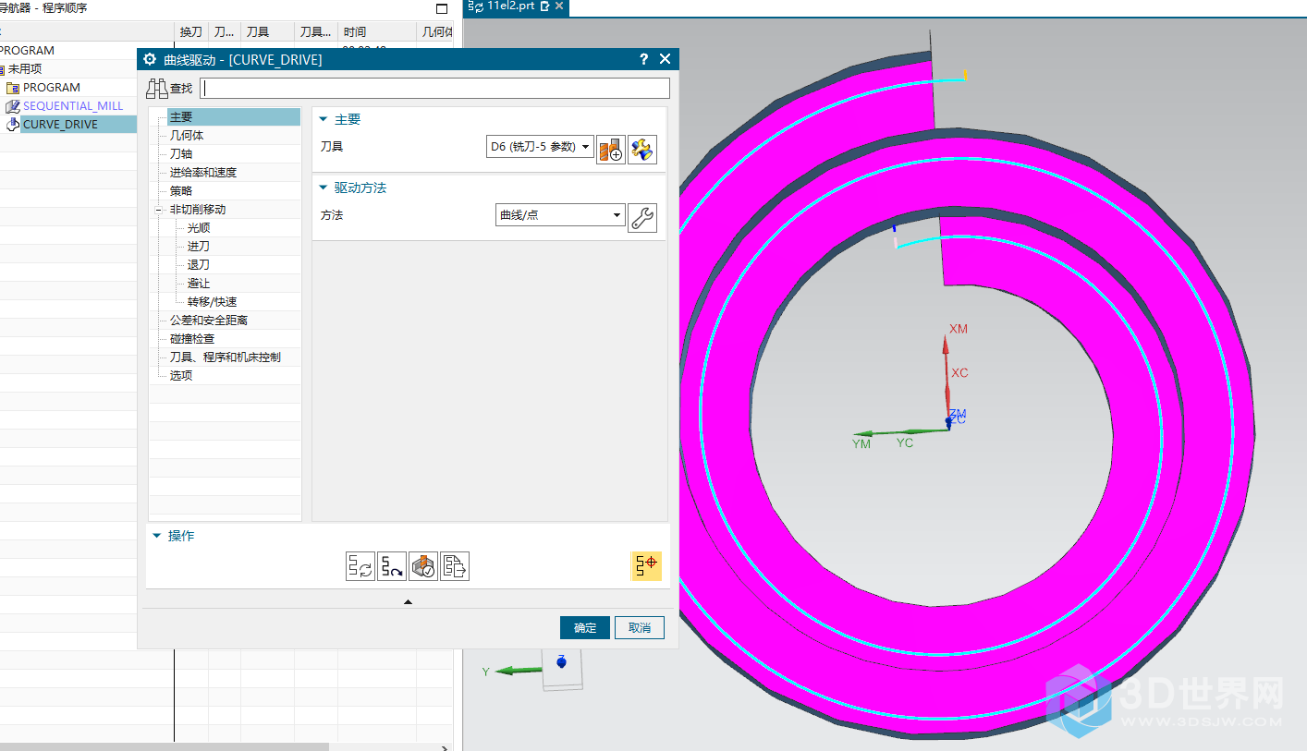This screenshot has height=751, width=1307.
Task: Click the 确定 button
Action: click(585, 628)
